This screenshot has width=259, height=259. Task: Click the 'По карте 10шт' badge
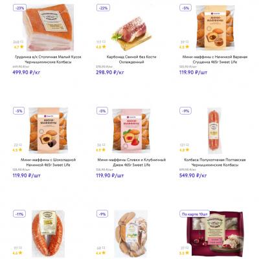pos(195,214)
